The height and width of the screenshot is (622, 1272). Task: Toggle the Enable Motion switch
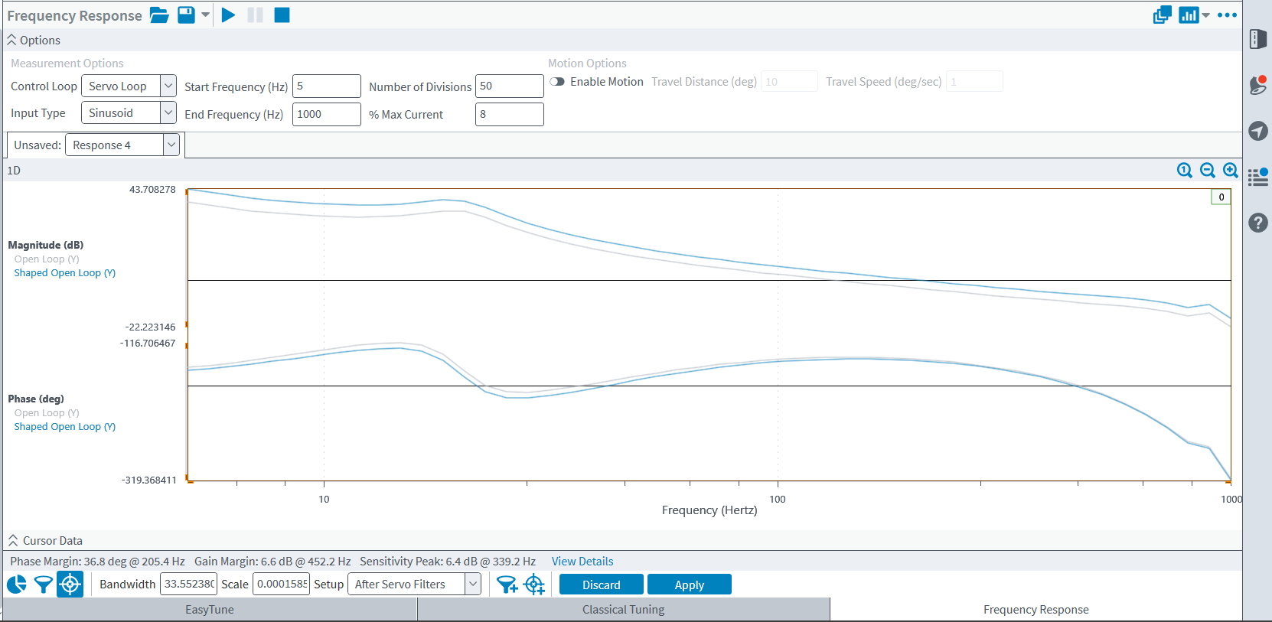click(x=557, y=82)
